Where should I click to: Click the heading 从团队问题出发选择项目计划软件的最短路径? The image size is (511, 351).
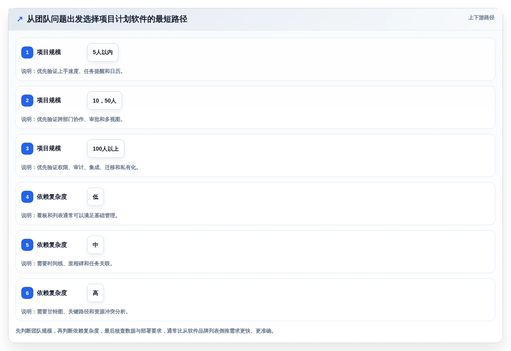[x=107, y=19]
